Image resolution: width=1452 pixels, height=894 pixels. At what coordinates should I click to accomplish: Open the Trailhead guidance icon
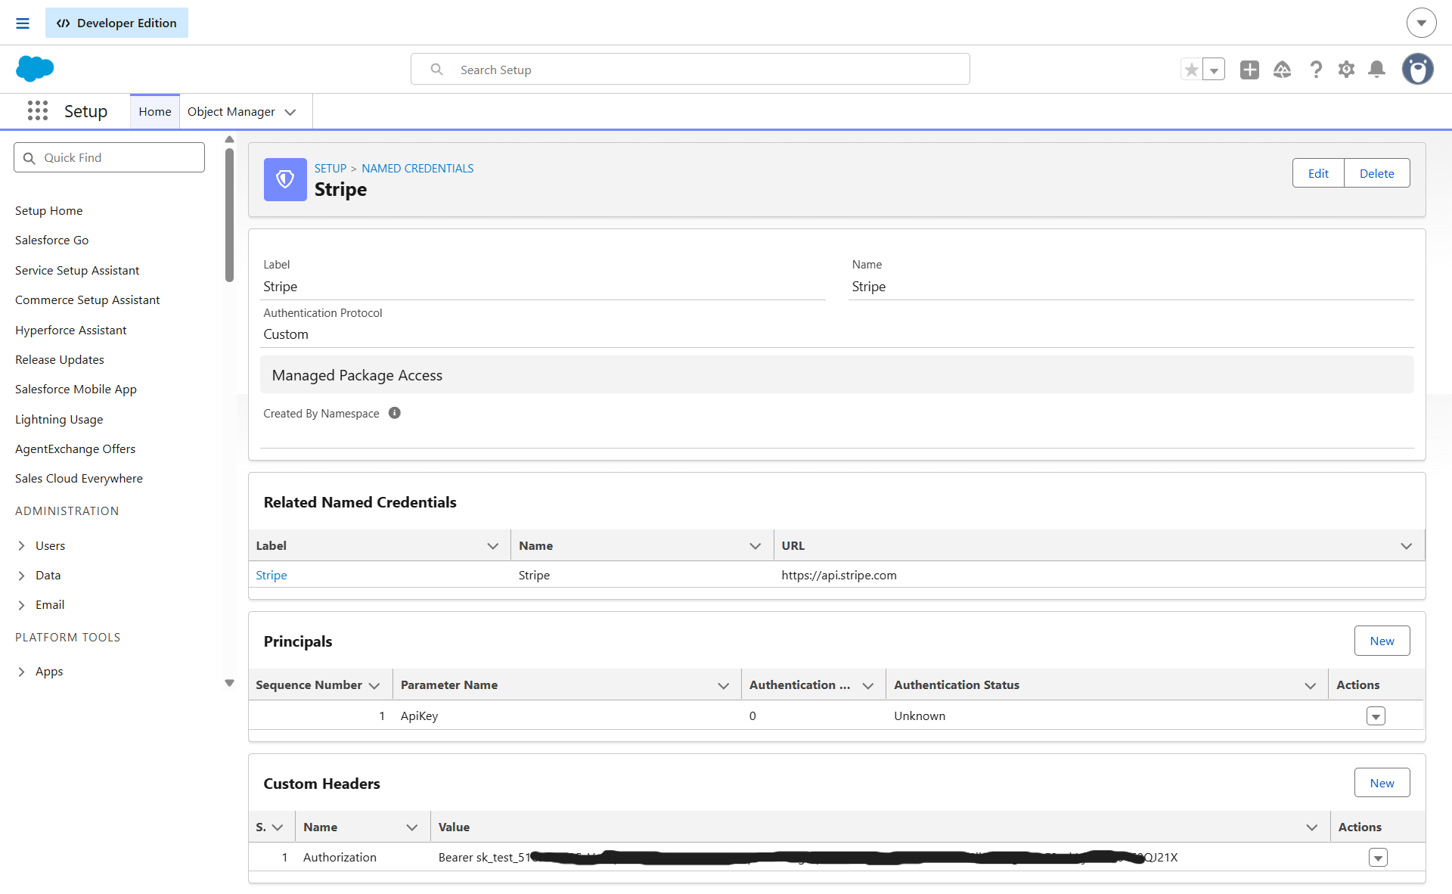[1283, 70]
